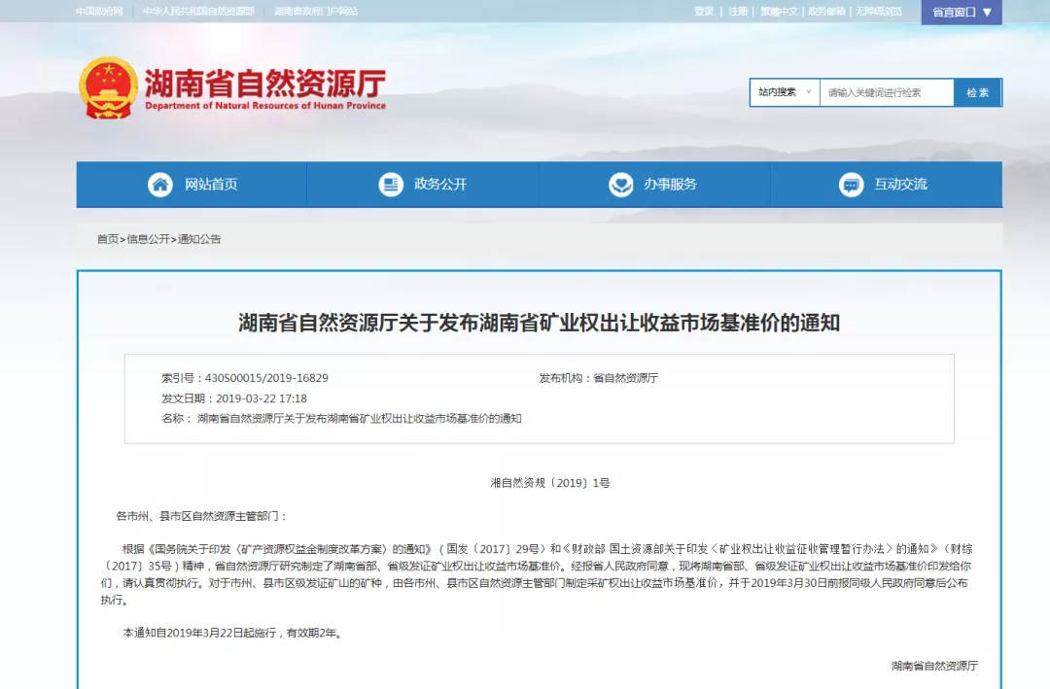
Task: Click the heart icon beside 办事服务
Action: pos(620,184)
